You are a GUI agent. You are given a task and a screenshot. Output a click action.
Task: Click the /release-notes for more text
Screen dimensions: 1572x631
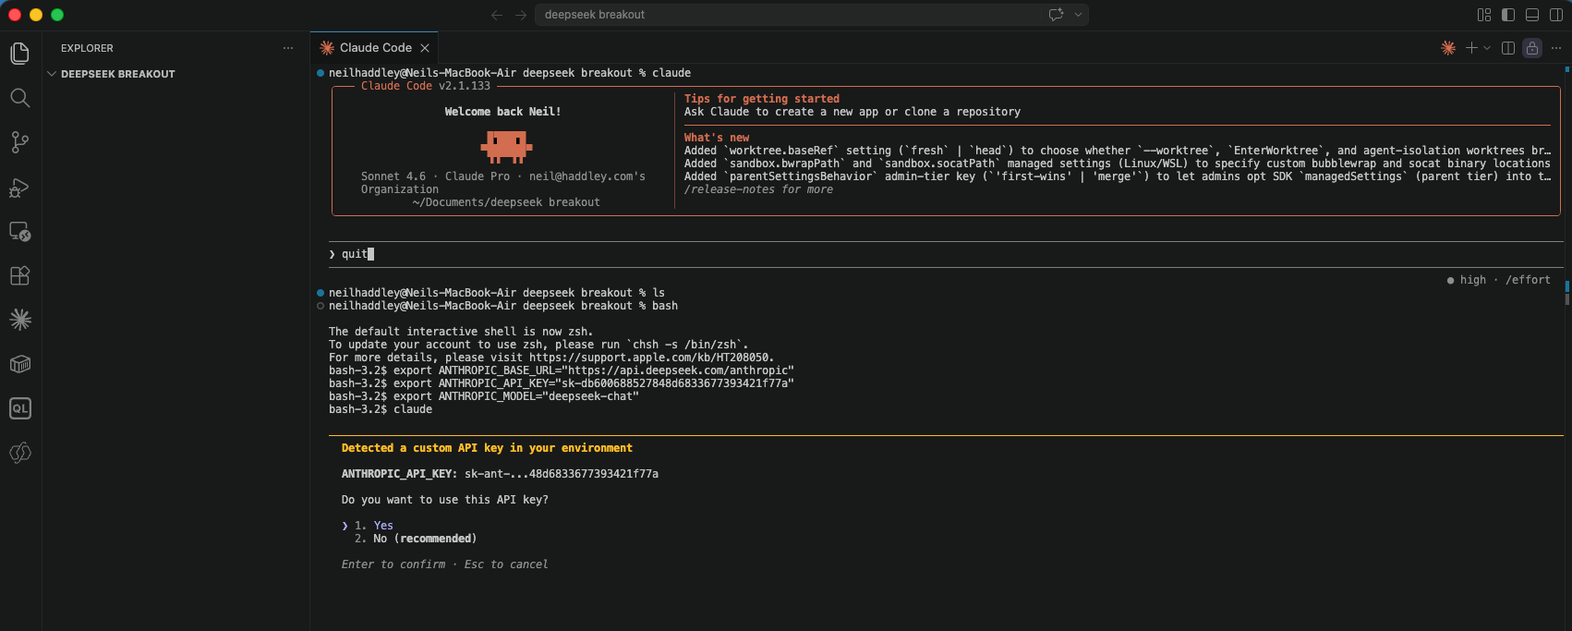click(758, 189)
